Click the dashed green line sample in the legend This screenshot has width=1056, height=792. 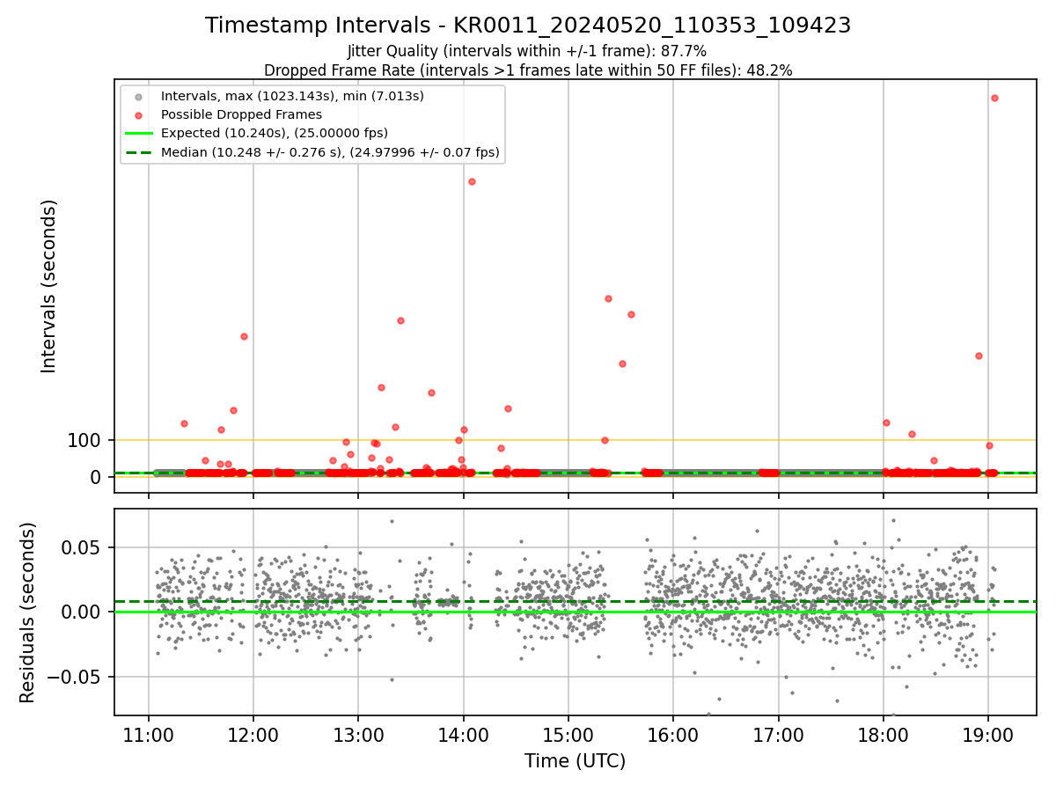click(x=139, y=153)
